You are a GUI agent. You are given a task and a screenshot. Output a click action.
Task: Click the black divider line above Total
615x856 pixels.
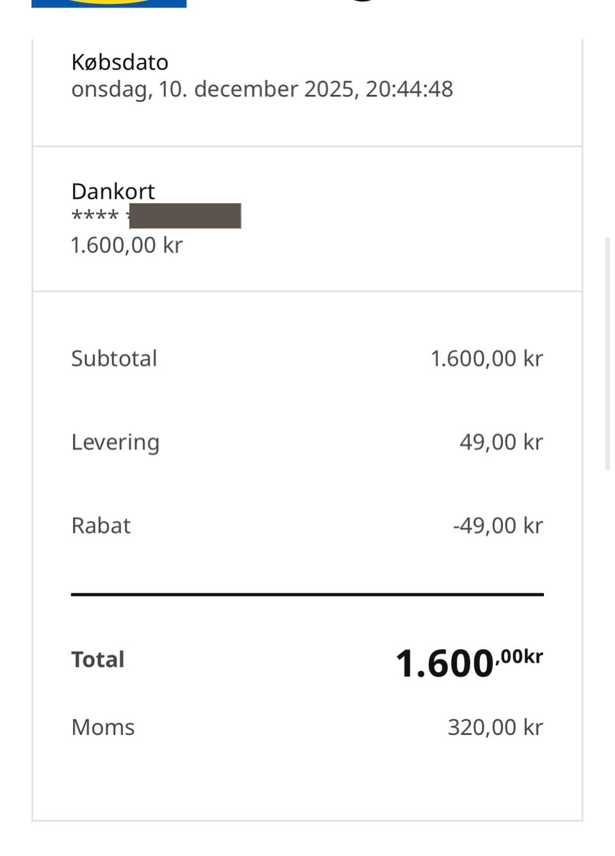pos(307,595)
